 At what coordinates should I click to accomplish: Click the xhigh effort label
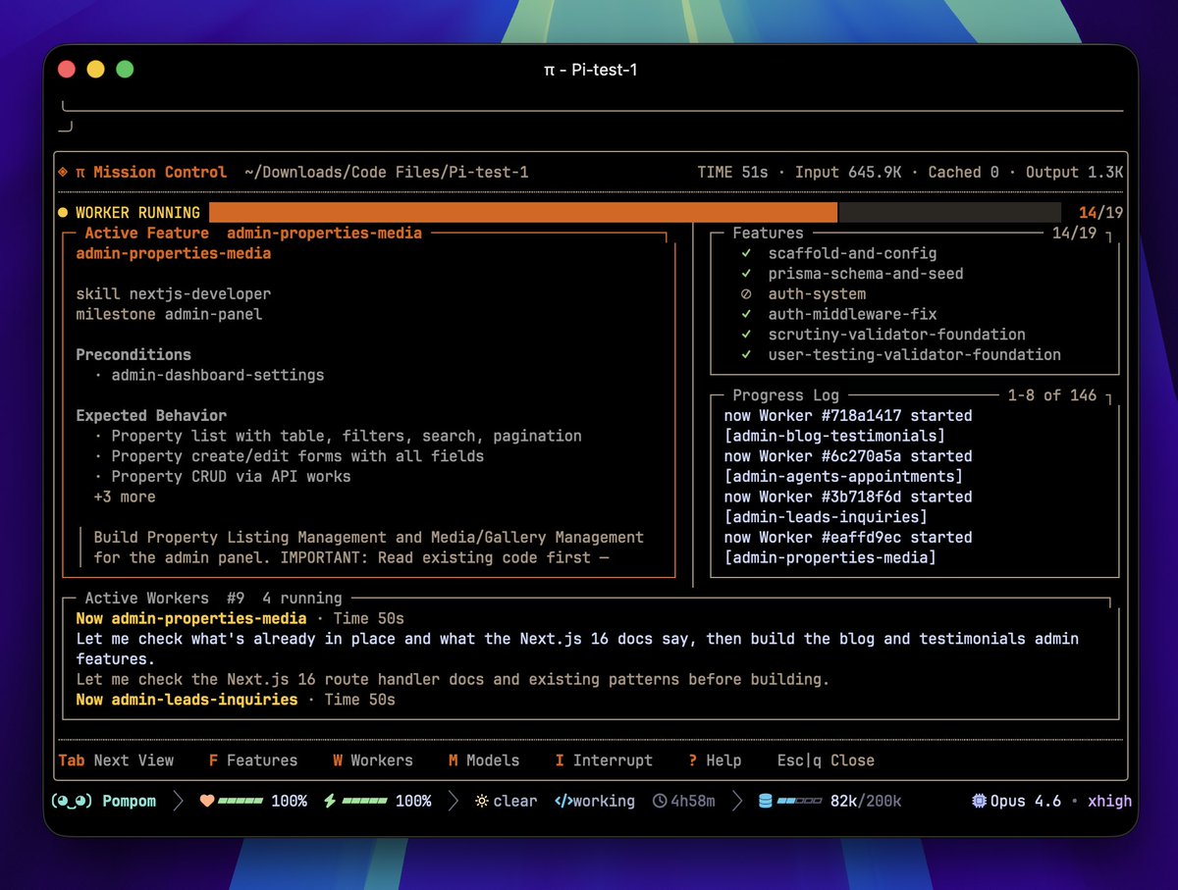pyautogui.click(x=1109, y=801)
